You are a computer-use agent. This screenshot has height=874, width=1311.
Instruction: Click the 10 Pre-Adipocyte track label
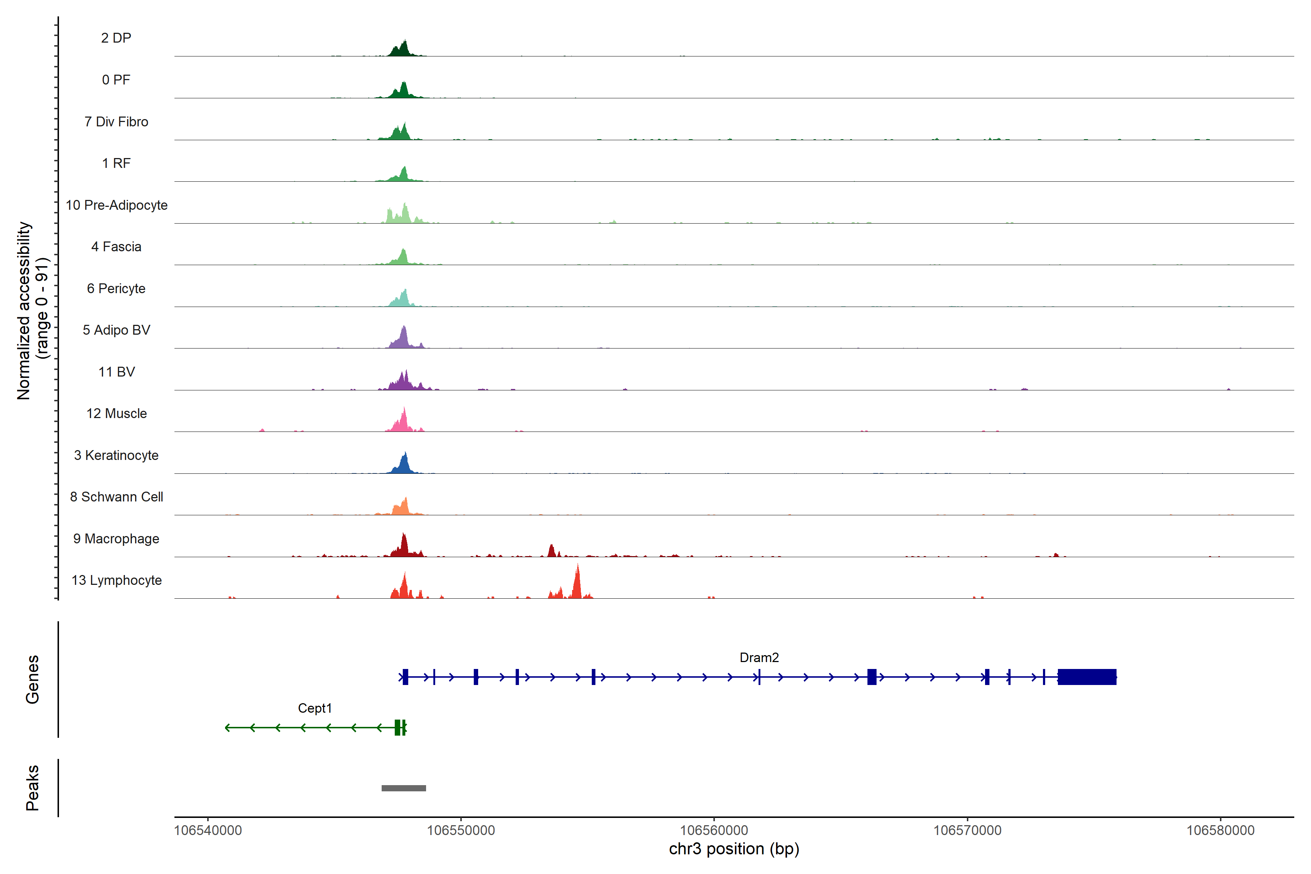coord(117,205)
